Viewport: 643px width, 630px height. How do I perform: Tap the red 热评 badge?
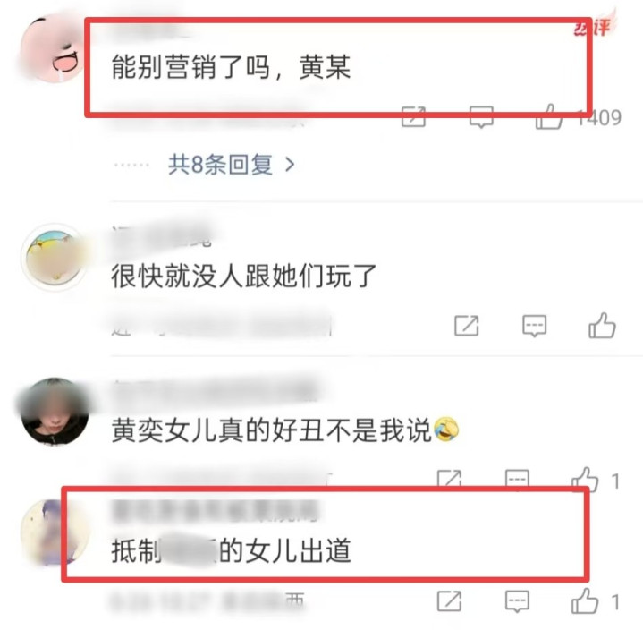coord(594,25)
